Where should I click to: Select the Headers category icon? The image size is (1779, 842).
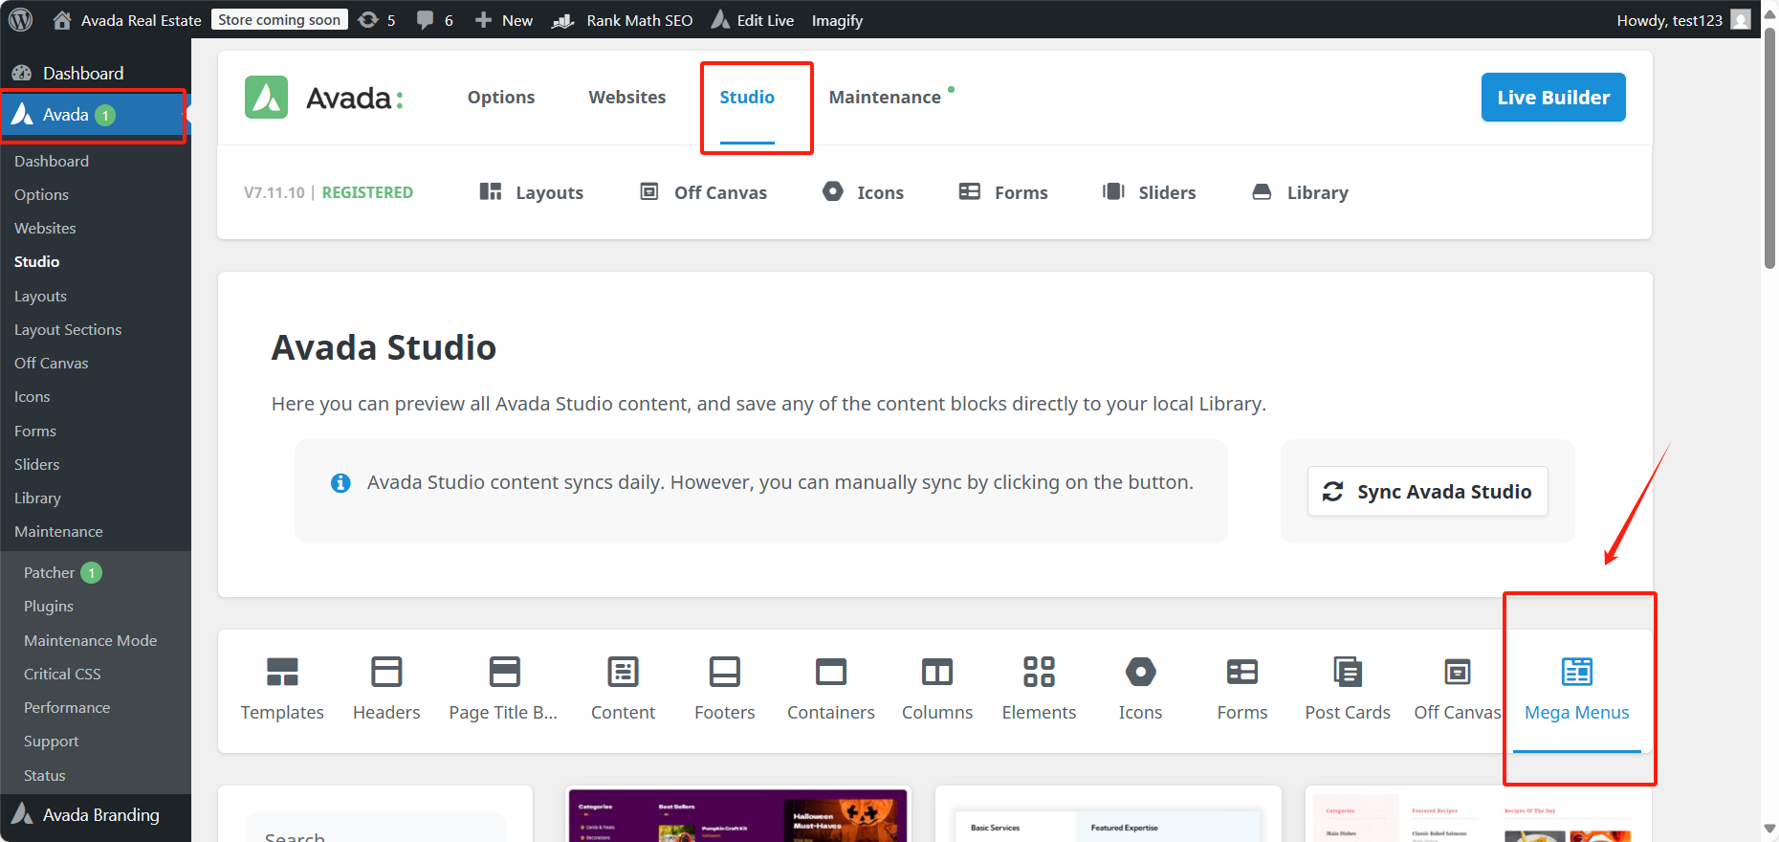click(x=386, y=672)
